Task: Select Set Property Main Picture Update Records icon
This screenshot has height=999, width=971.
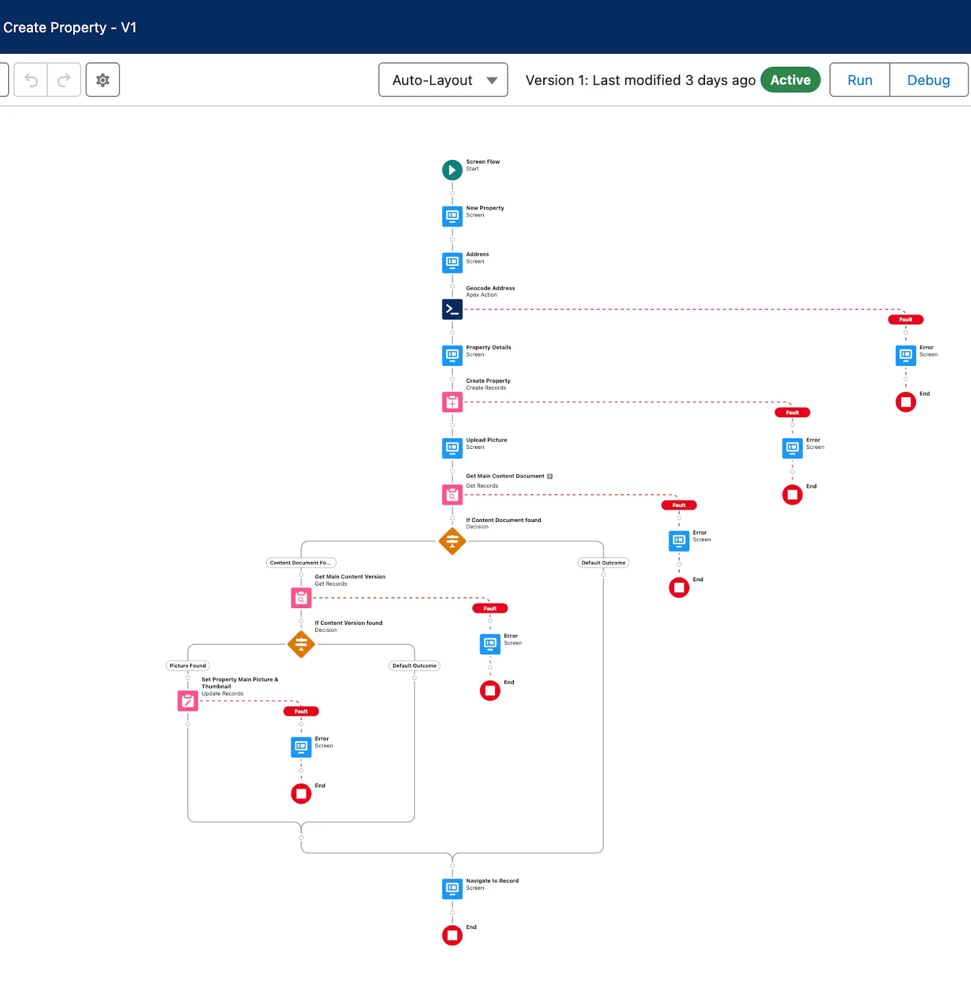Action: click(187, 701)
